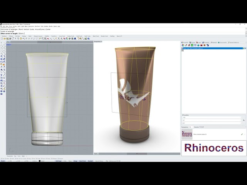Viewport: 247px width, 185px height.
Task: Toggle the Knot object snap checkbox
Action: click(42, 158)
